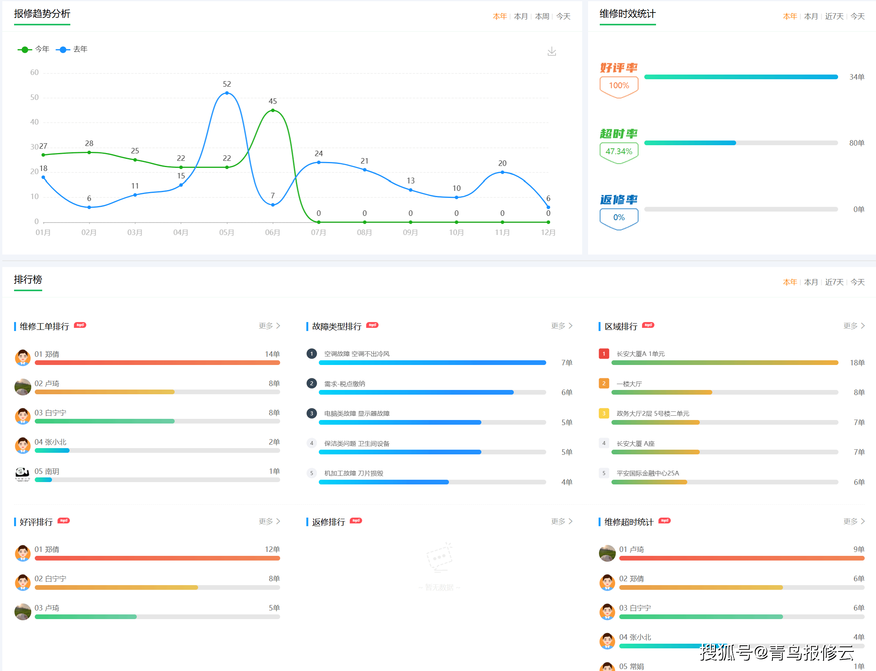Click the 52 data point on 05月
The image size is (876, 671).
(227, 93)
